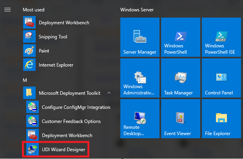Launch Snipping Tool scissors icon
Screen dimensions: 243x159
pos(29,36)
